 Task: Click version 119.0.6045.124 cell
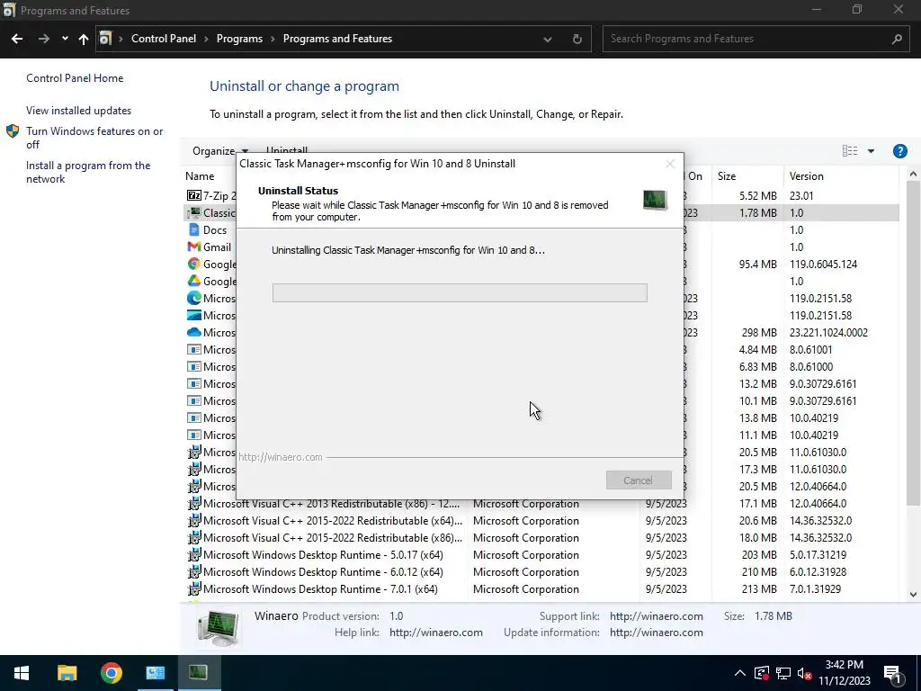coord(823,264)
